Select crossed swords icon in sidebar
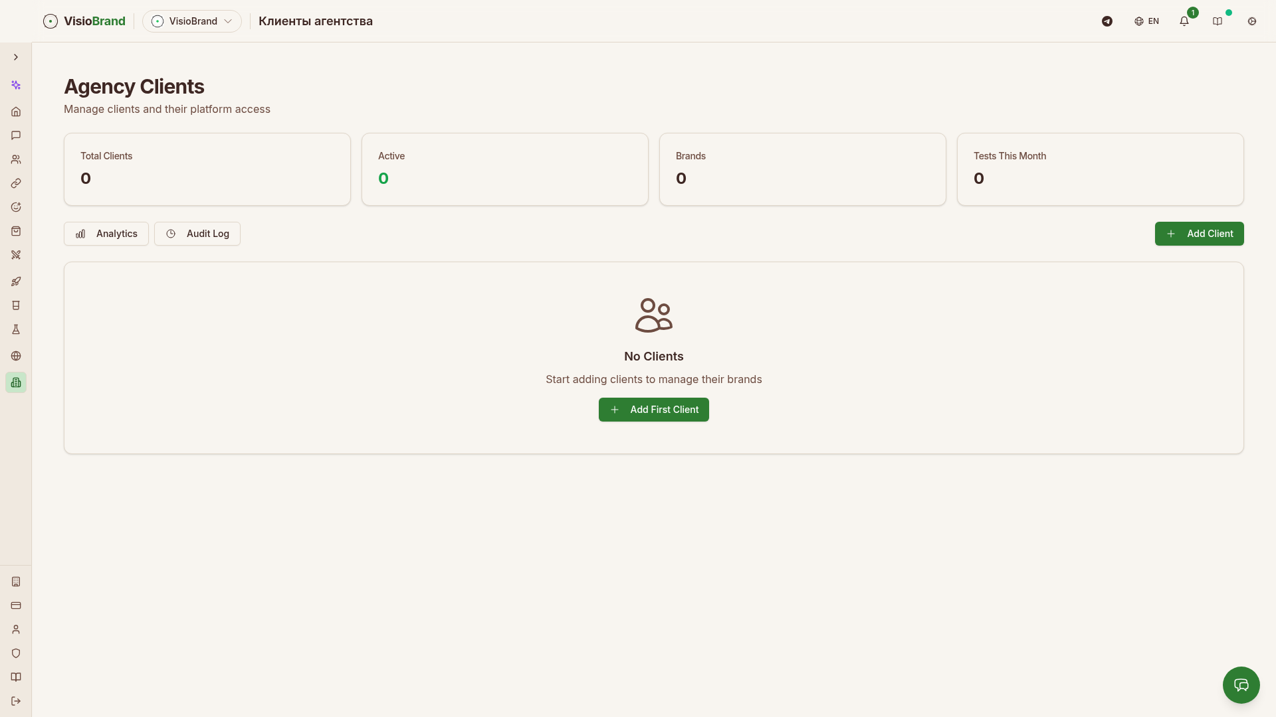1276x717 pixels. (16, 255)
